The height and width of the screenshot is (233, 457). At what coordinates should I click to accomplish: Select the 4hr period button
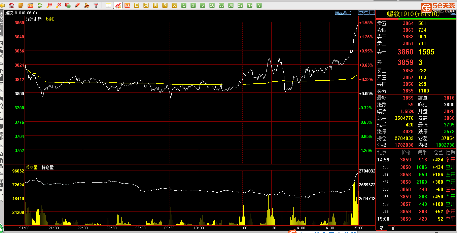pyautogui.click(x=250, y=5)
